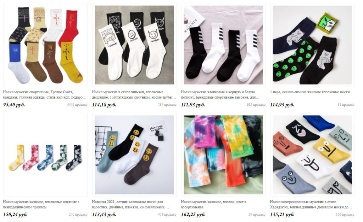Click the '4446 продано' sold count

(x=77, y=105)
